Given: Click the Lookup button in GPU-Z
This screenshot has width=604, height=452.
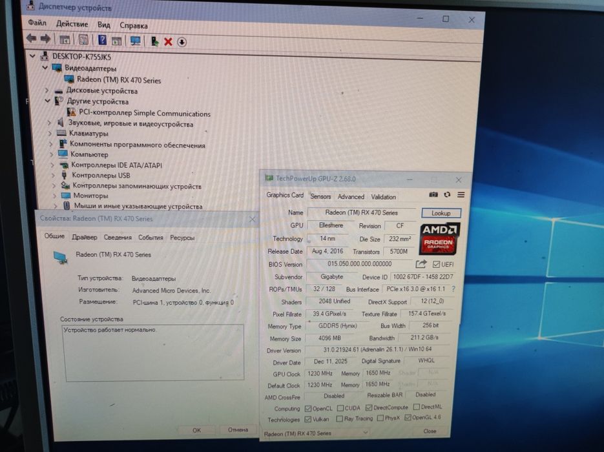Looking at the screenshot, I should point(441,213).
